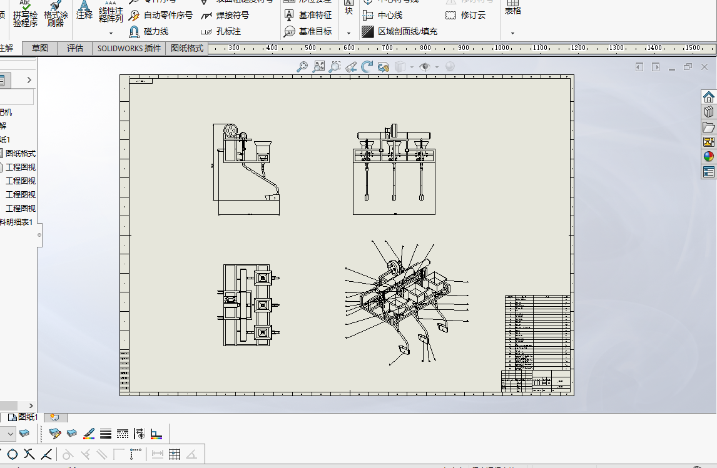Set Line Style dashed icon
The height and width of the screenshot is (468, 717).
[123, 433]
